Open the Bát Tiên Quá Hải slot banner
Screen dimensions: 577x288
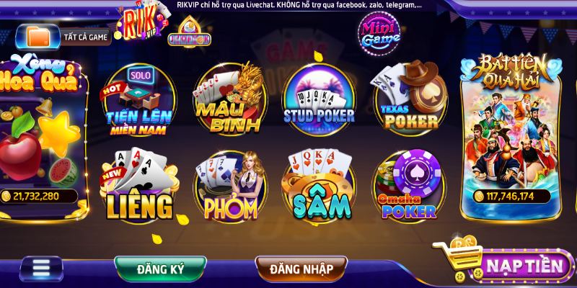(x=511, y=137)
